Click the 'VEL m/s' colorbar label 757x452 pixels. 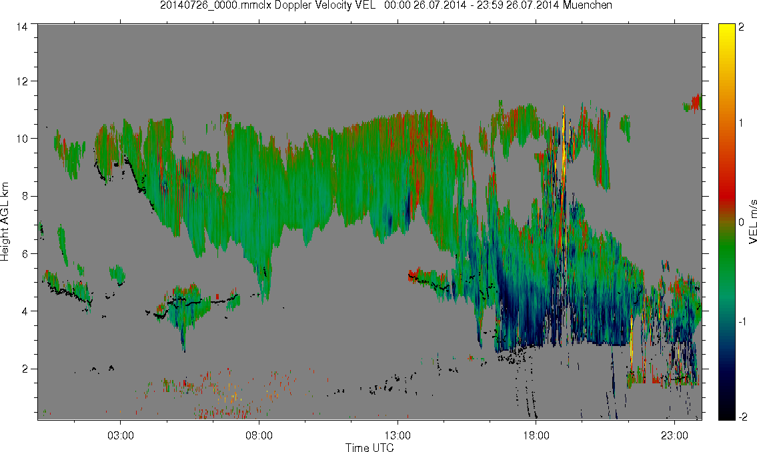click(752, 222)
